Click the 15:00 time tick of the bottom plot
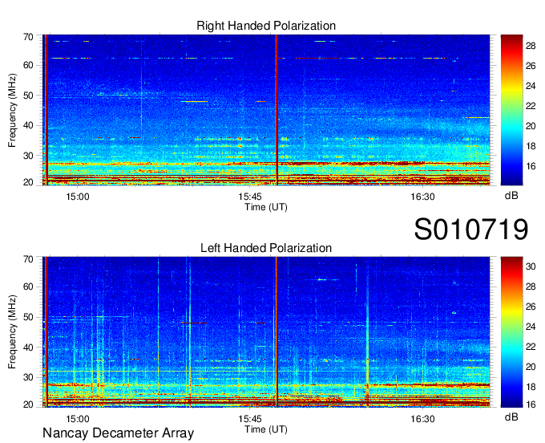Image resolution: width=545 pixels, height=443 pixels. (x=78, y=419)
